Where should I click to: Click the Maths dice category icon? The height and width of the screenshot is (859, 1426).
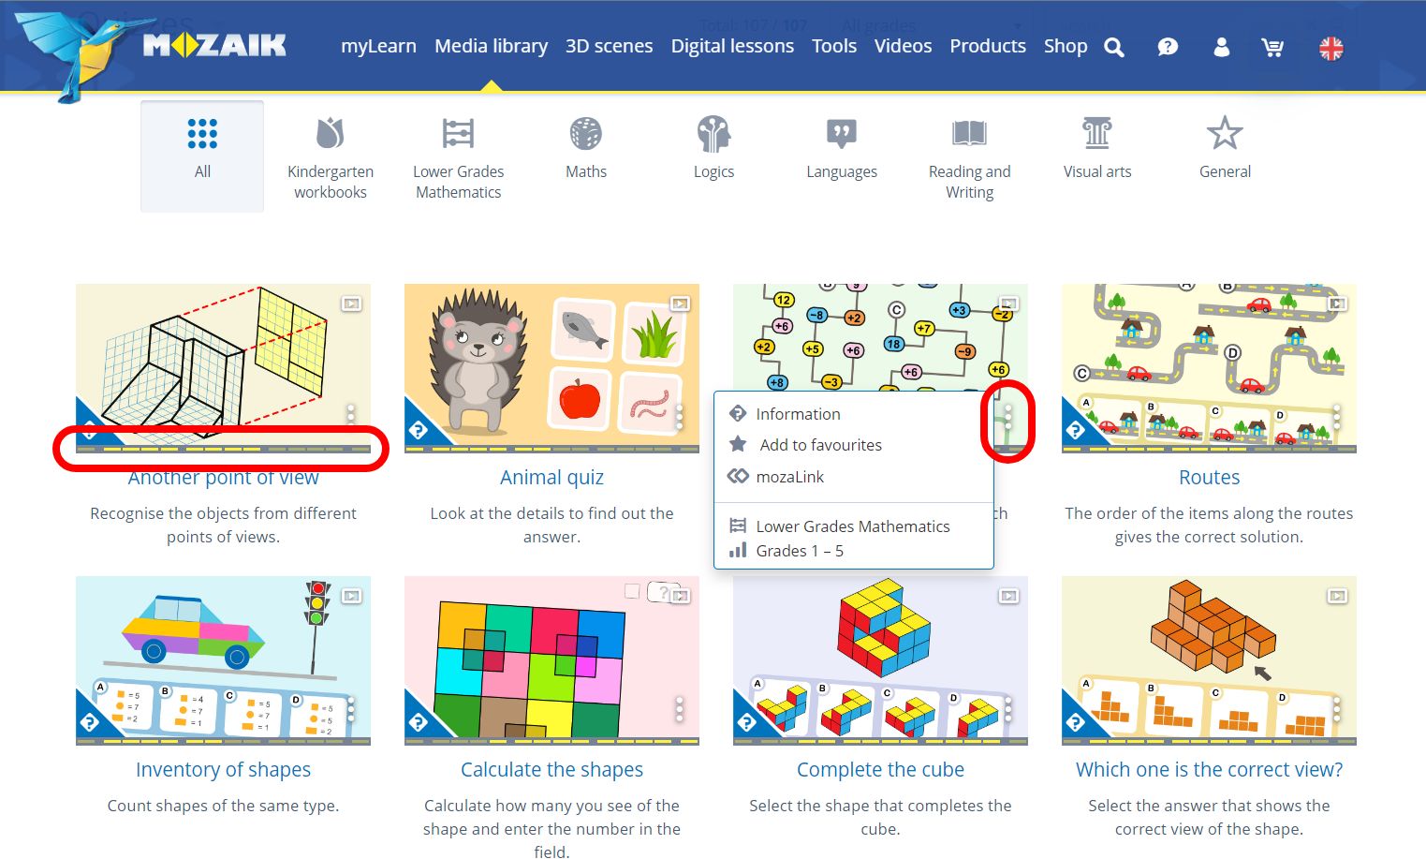[x=586, y=134]
